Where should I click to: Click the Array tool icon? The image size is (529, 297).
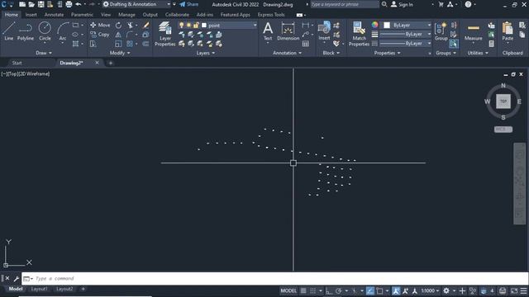(130, 44)
